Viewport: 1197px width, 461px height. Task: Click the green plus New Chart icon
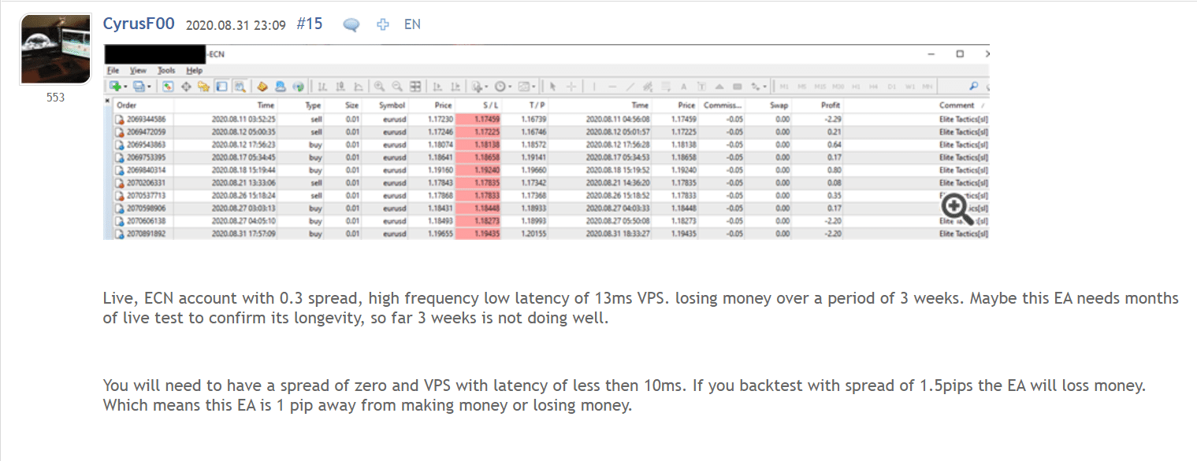pyautogui.click(x=116, y=87)
